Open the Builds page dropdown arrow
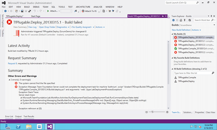 tap(214, 25)
